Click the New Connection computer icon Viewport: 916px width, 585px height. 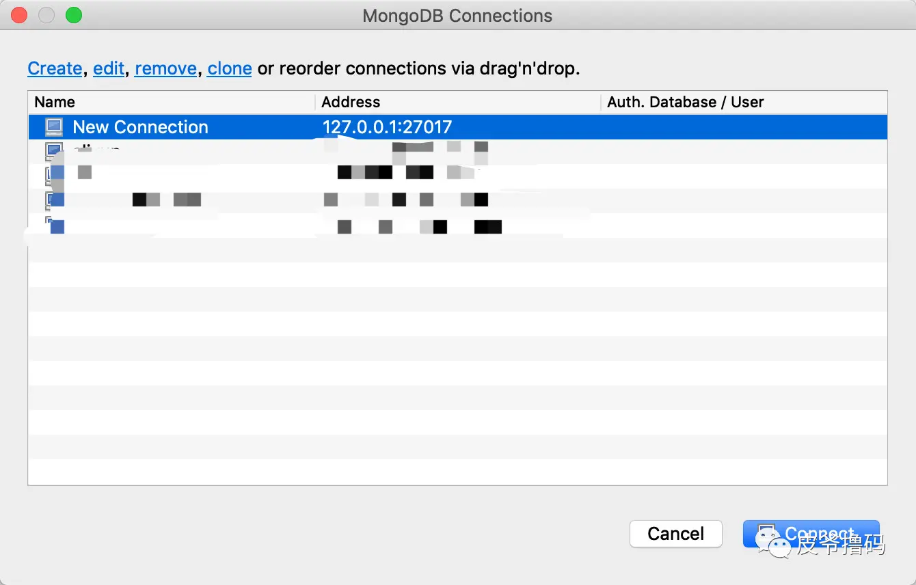pos(53,127)
